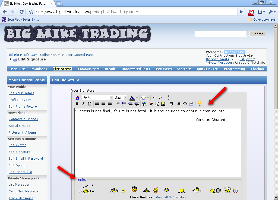Open Chrome page menu dropdown
This screenshot has width=278, height=200.
pos(261,12)
